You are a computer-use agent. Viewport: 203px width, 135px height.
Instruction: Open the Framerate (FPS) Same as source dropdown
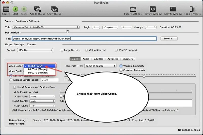click(x=100, y=66)
